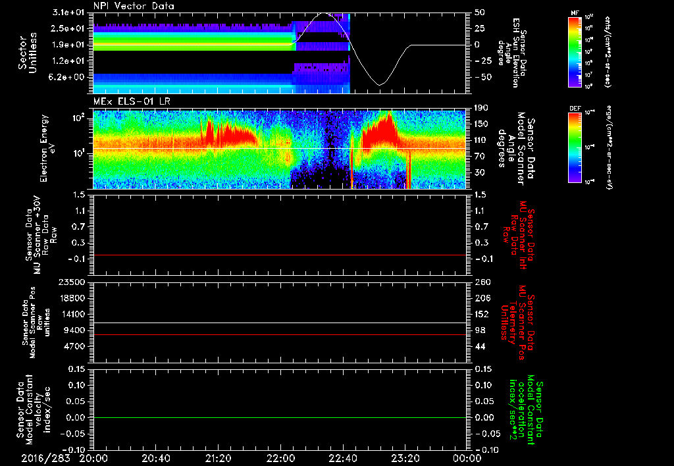This screenshot has height=466, width=674.
Task: Click the '150' scanner angle tick label
Action: 480,124
